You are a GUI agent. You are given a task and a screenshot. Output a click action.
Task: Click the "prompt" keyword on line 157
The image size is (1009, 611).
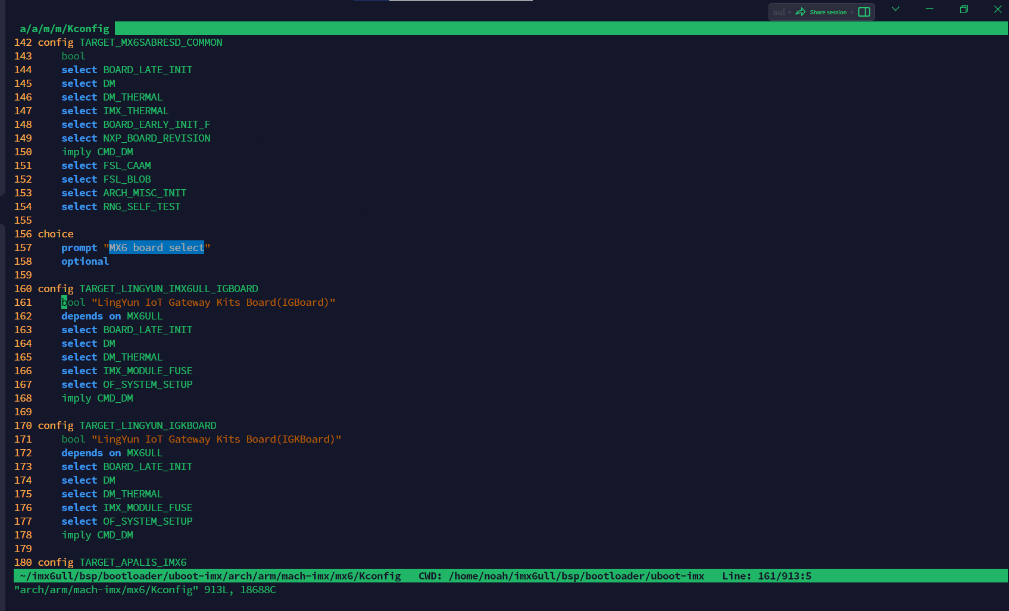[79, 247]
